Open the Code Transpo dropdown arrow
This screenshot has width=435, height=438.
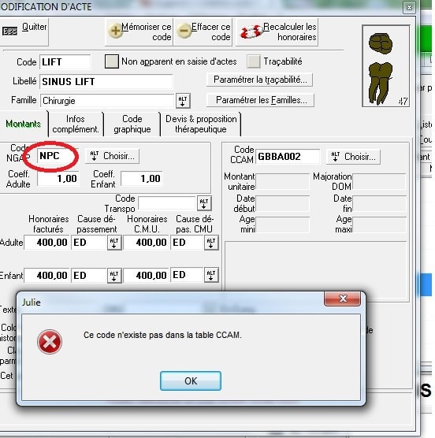[x=204, y=203]
